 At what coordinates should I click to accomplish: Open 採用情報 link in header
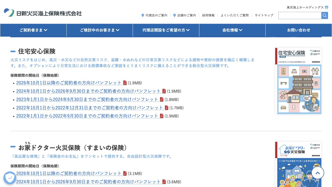(208, 15)
